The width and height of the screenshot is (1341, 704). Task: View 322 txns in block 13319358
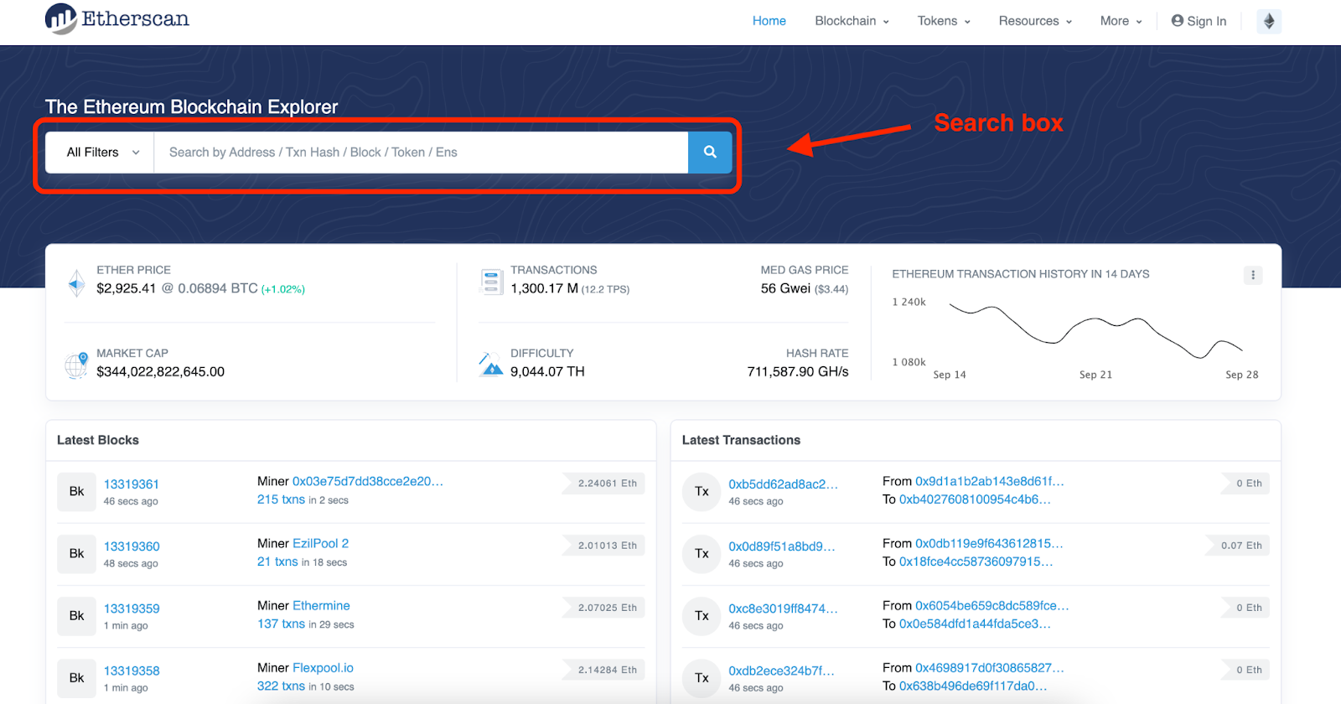[x=281, y=686]
